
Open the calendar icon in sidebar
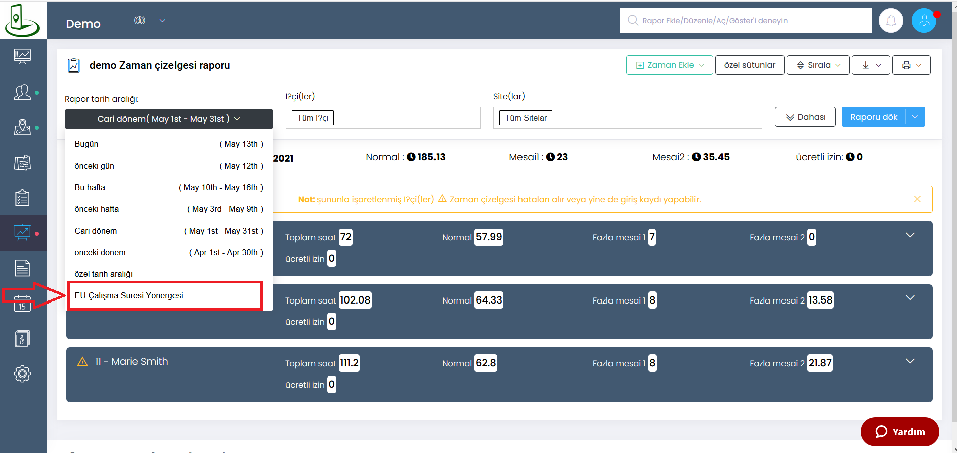[22, 303]
